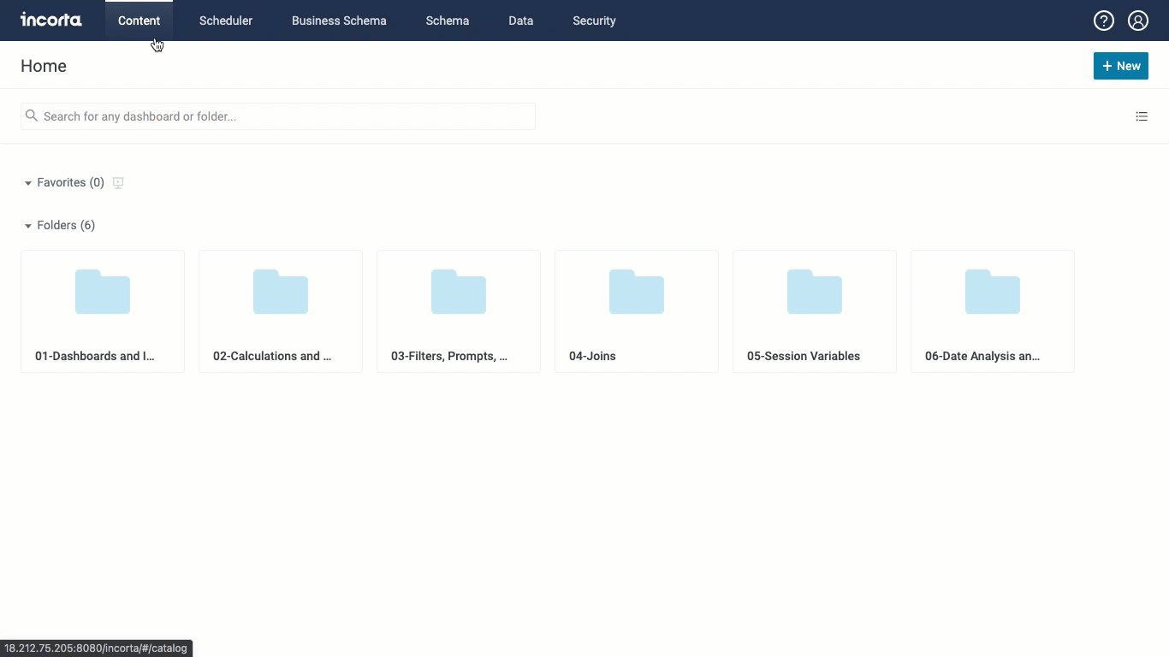The height and width of the screenshot is (657, 1169).
Task: Click the presentation icon next to Favorites
Action: pos(118,183)
